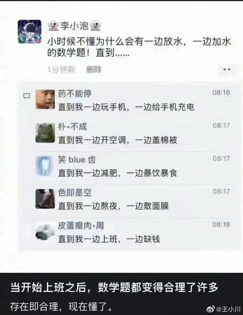Tap the 皮蛋瘦肉•周 username
The height and width of the screenshot is (315, 243).
pyautogui.click(x=81, y=226)
